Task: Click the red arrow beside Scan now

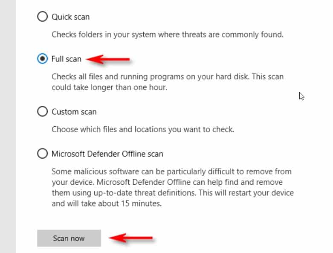Action: click(130, 238)
